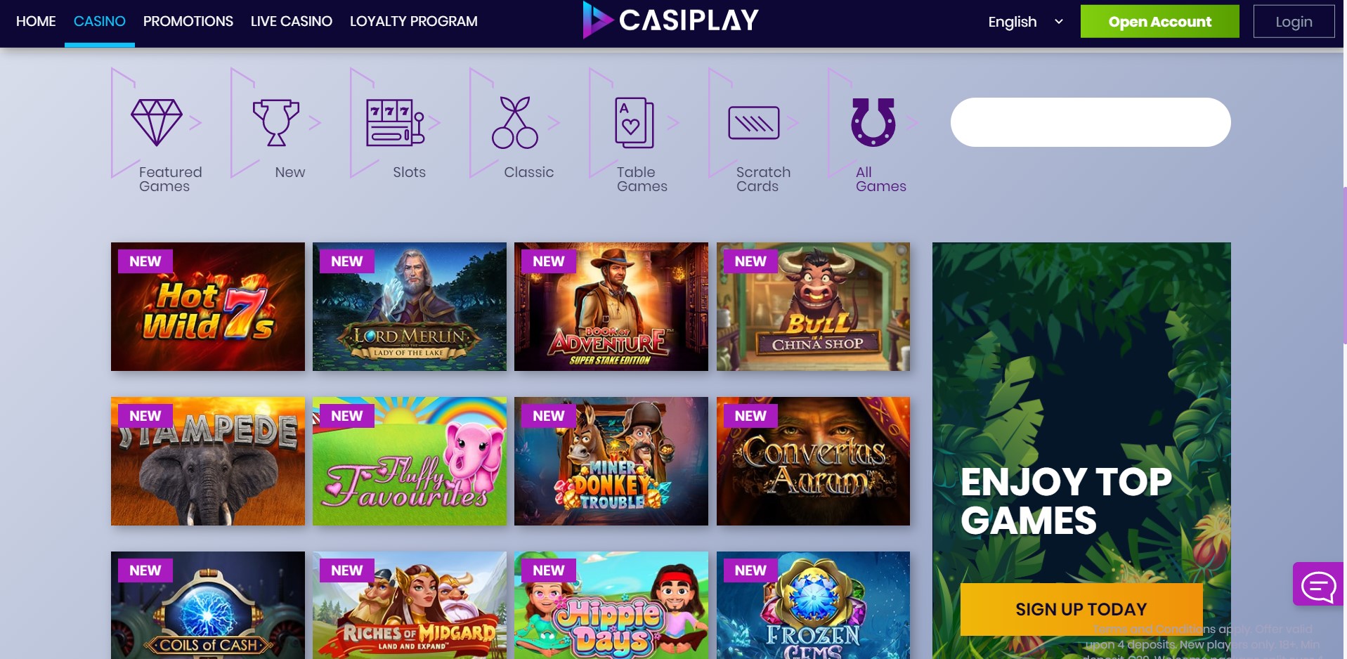Go to the PROMOTIONS menu item
The image size is (1347, 659).
(188, 22)
